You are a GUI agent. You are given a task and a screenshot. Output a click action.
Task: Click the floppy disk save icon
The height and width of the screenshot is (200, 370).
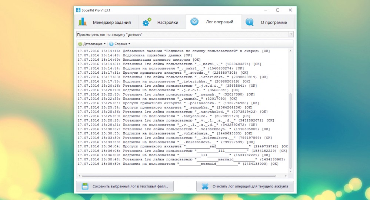point(85,186)
